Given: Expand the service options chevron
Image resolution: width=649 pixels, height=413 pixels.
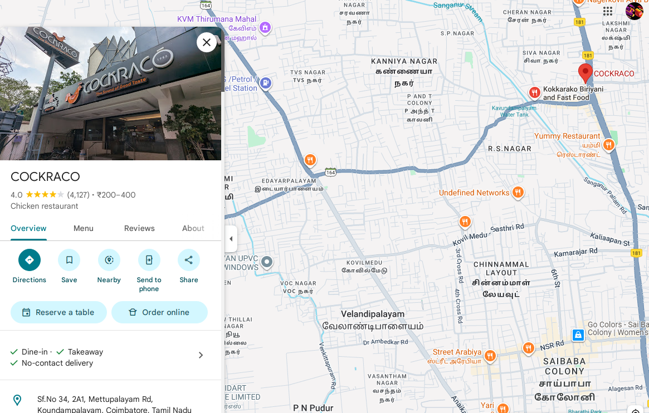Looking at the screenshot, I should click(x=201, y=355).
